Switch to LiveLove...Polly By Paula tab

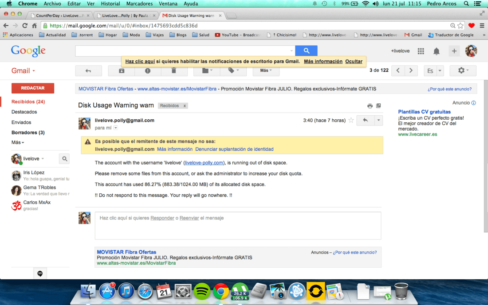[125, 16]
